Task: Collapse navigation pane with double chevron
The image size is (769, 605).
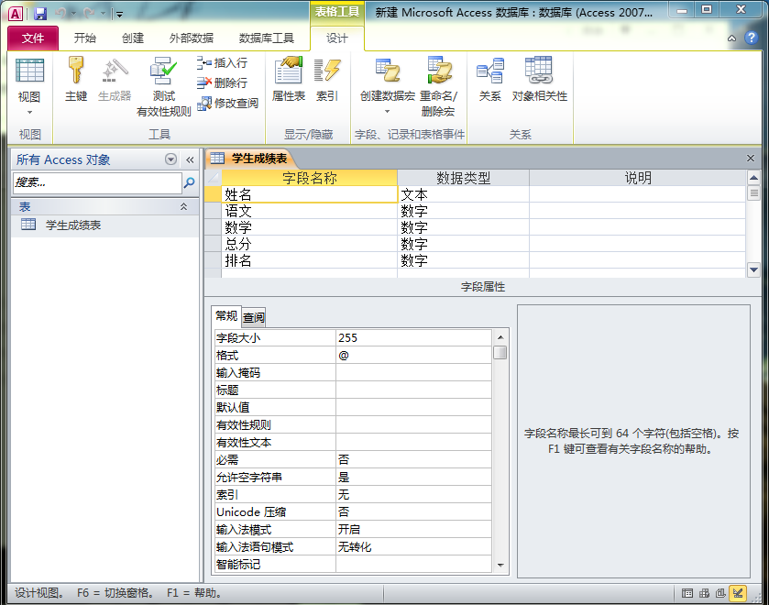Action: pos(190,159)
